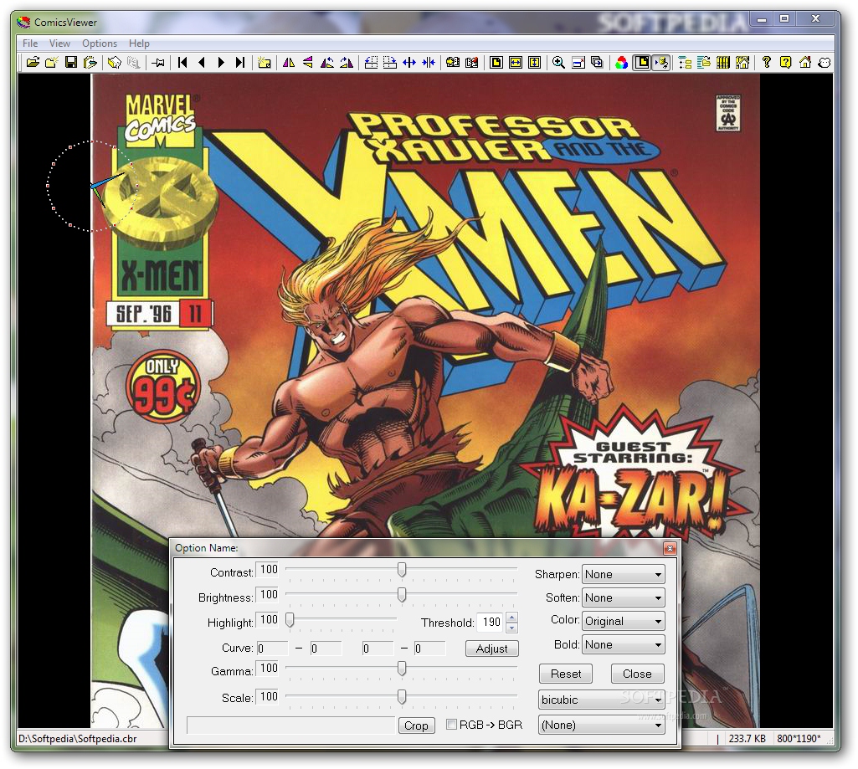Image resolution: width=858 pixels, height=769 pixels.
Task: Click the Highlight slider handle
Action: click(290, 620)
